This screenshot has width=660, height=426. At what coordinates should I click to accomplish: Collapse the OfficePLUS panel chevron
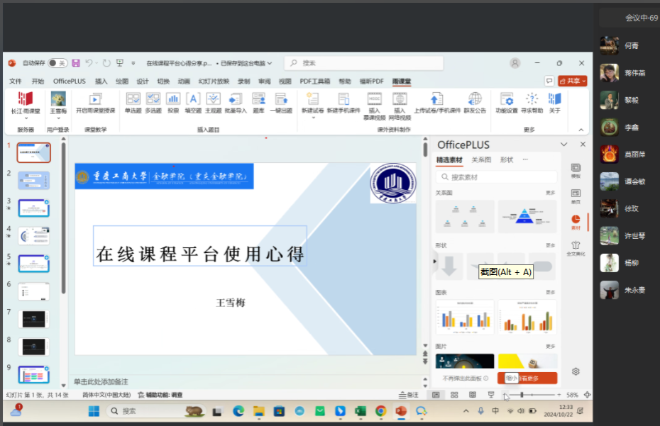tap(564, 145)
